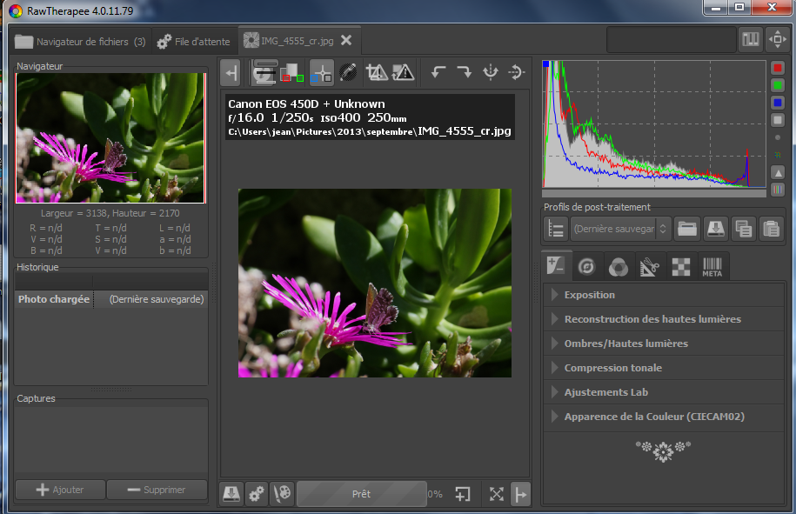This screenshot has height=514, width=796.
Task: Toggle the luminance (grey) histogram button
Action: [x=777, y=120]
